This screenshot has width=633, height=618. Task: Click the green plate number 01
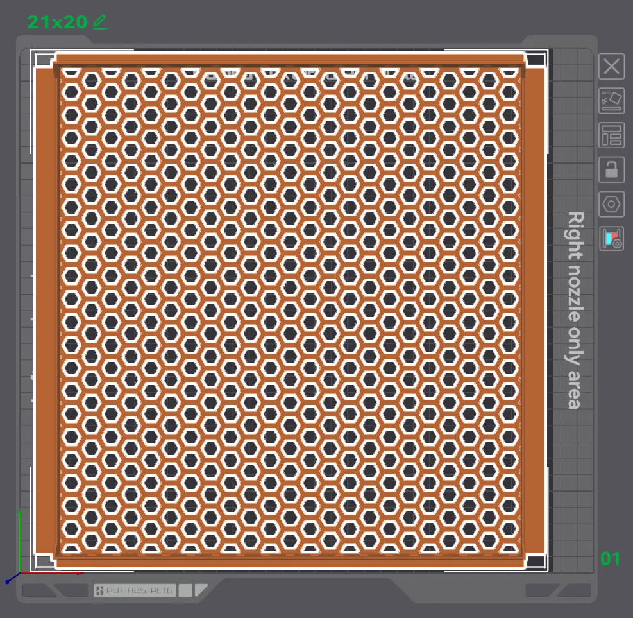tap(611, 559)
